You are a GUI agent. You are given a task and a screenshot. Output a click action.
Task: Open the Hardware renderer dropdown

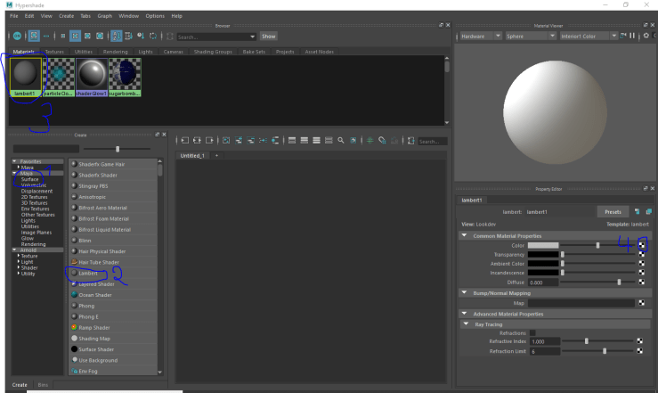[x=479, y=37]
